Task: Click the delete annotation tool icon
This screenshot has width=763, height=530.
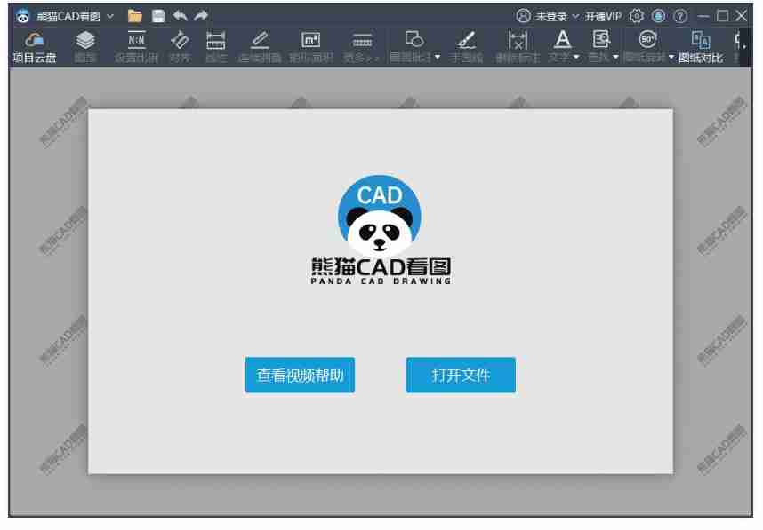Action: (518, 40)
